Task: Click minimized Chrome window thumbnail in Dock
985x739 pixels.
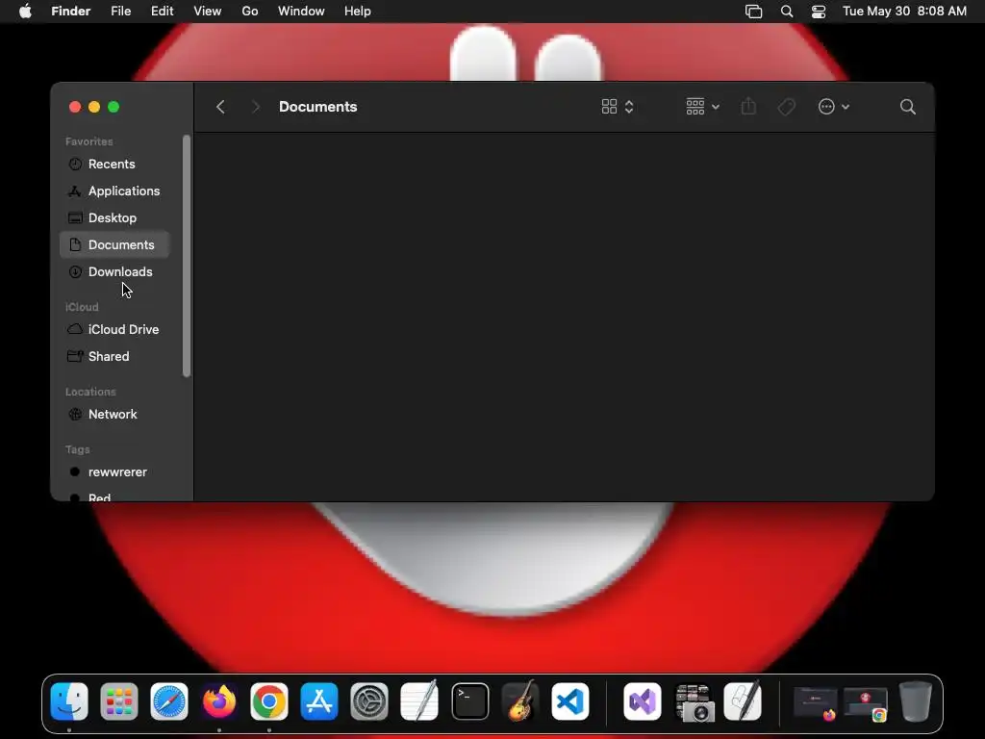Action: 866,703
